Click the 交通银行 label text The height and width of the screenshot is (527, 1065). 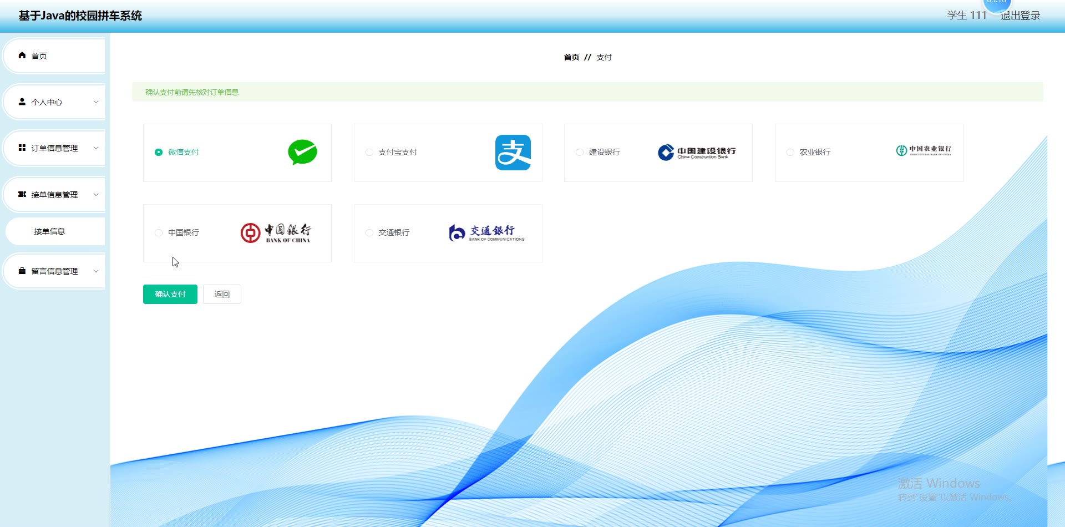(394, 232)
